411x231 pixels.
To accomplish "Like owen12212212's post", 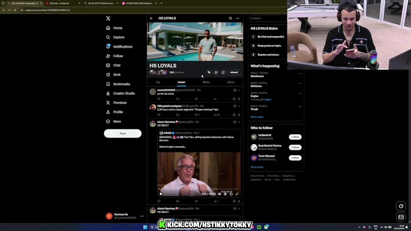I will [196, 99].
